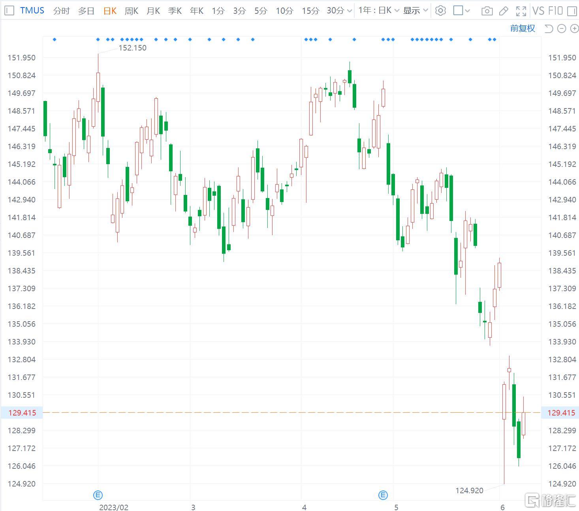Image resolution: width=579 pixels, height=511 pixels.
Task: Open VS comparison mode
Action: [538, 11]
